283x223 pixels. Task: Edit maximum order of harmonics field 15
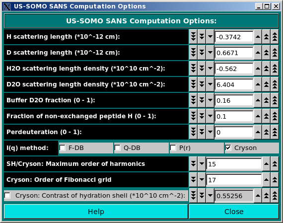[234, 164]
